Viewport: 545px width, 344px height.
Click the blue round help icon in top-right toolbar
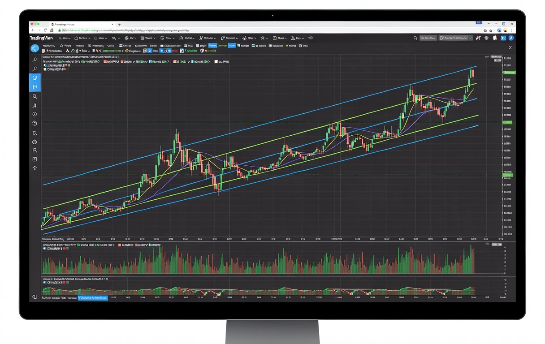click(x=511, y=38)
